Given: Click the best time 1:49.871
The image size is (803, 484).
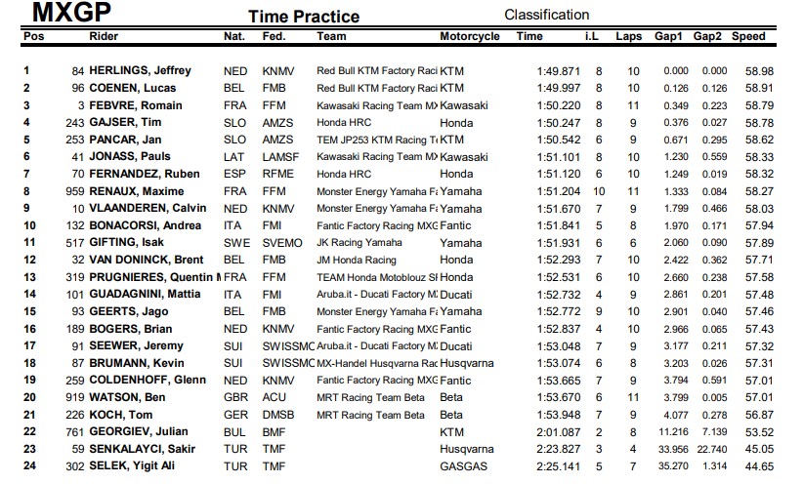Looking at the screenshot, I should [x=558, y=71].
